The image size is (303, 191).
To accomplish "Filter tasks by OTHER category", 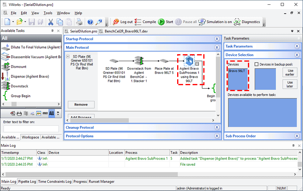I will [x=45, y=113].
